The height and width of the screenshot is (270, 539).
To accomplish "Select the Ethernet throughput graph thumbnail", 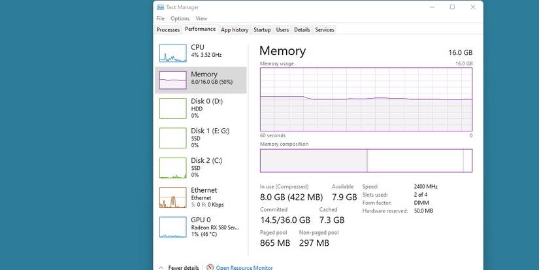I will [x=173, y=197].
